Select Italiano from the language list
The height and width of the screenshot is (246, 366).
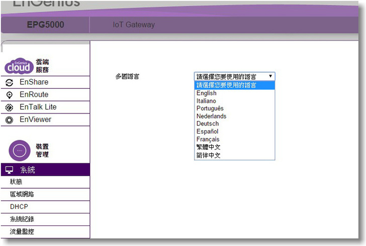pos(206,101)
